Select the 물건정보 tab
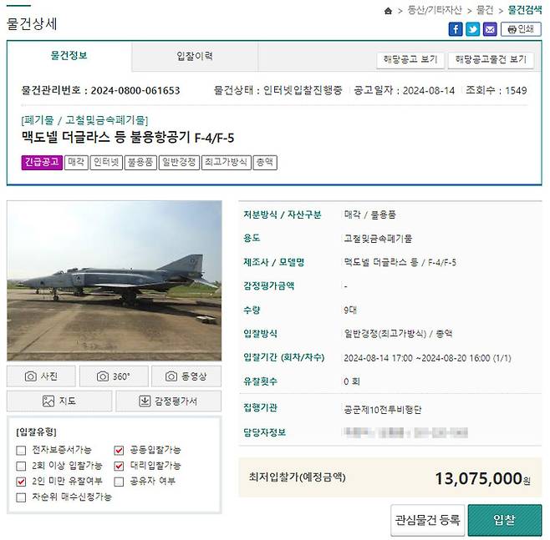 (69, 56)
